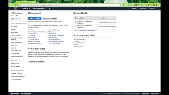Open DHCP Options Set resource link

point(54,44)
